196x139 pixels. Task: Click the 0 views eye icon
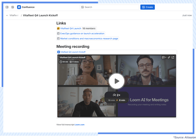coord(71,62)
